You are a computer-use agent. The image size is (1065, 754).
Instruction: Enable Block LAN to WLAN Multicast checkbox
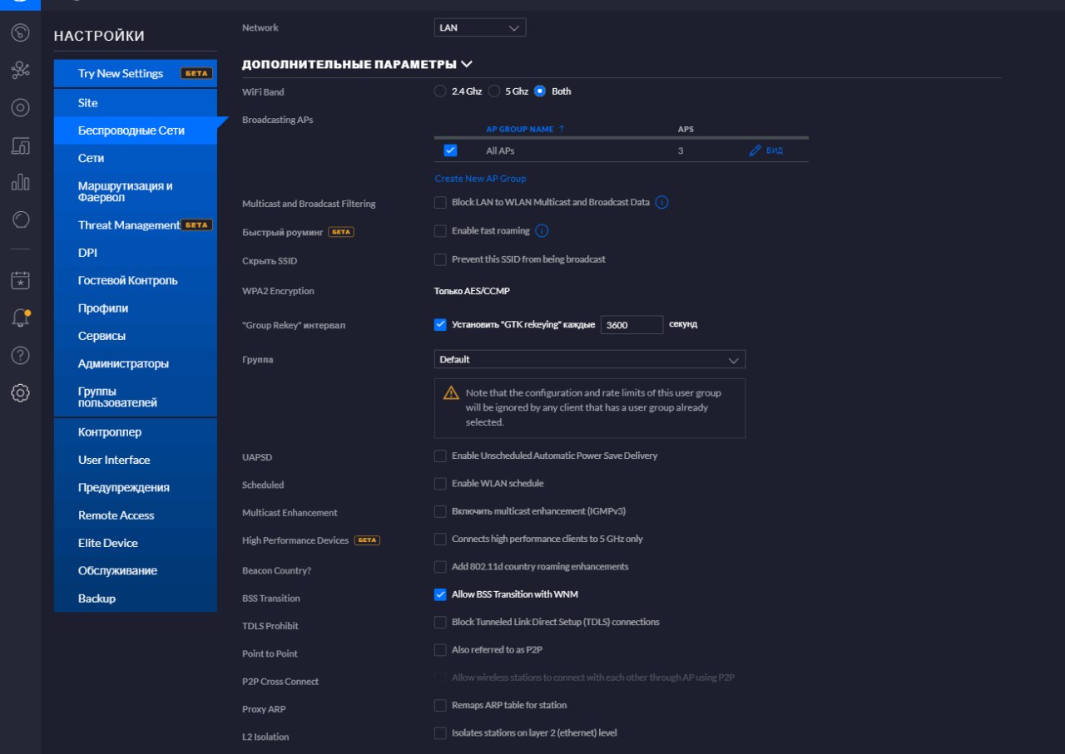click(440, 202)
